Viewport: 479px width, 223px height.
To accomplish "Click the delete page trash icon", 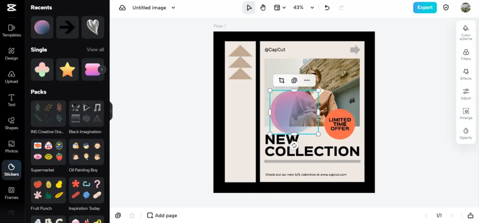I will coord(132,215).
